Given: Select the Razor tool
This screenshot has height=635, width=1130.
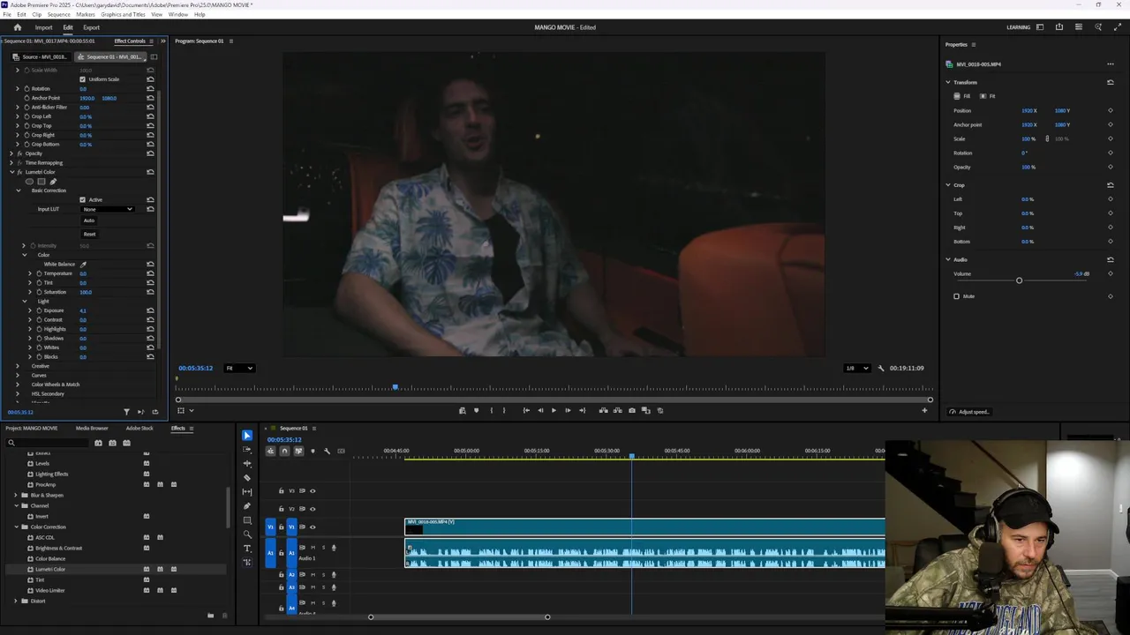Looking at the screenshot, I should [x=247, y=478].
